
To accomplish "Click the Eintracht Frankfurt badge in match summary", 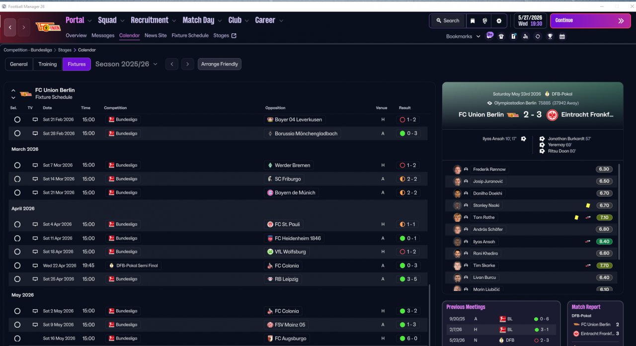I will pyautogui.click(x=553, y=115).
